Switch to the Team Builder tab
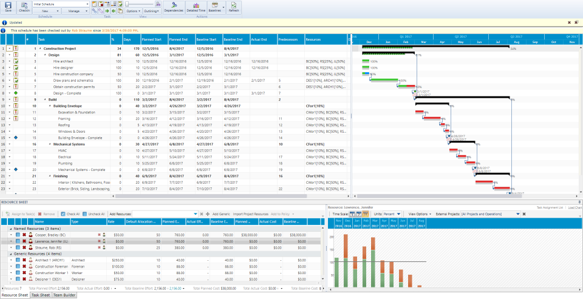This screenshot has height=299, width=583. click(x=64, y=295)
